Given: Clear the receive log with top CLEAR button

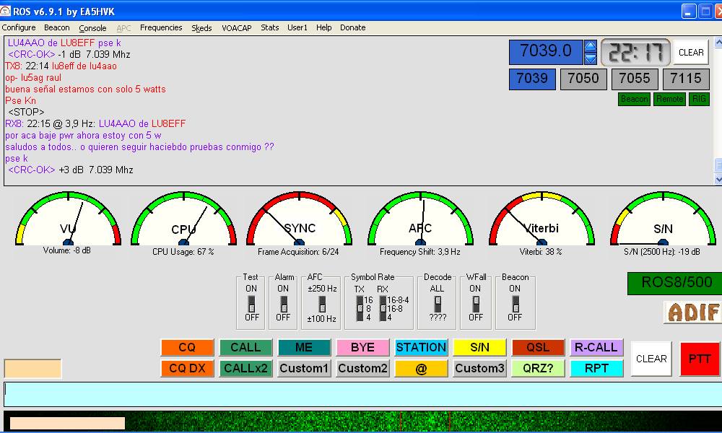Looking at the screenshot, I should (x=691, y=53).
